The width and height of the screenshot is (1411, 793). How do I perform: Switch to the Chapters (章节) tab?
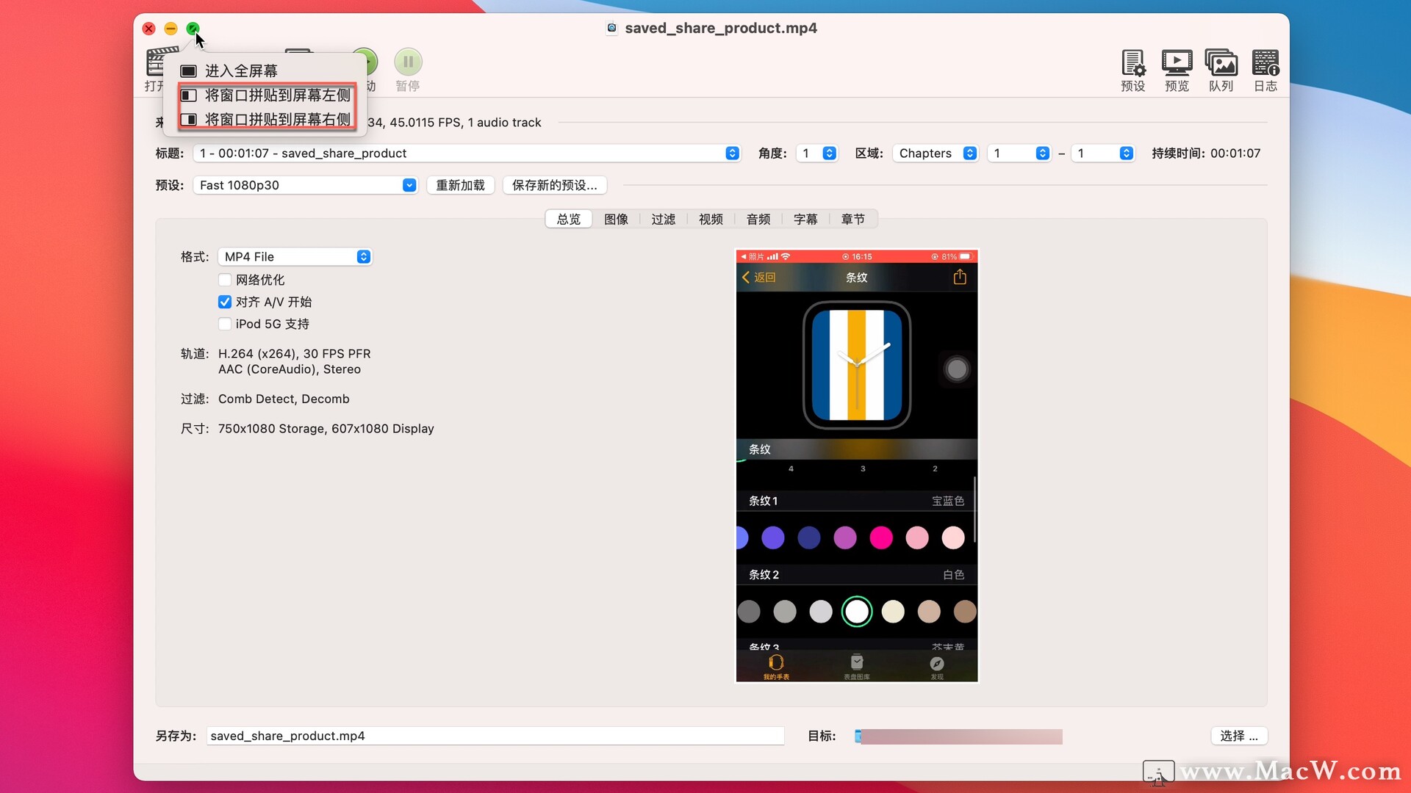[x=853, y=219]
